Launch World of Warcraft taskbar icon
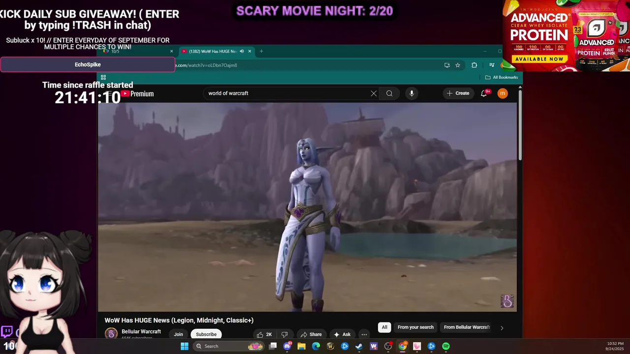Viewport: 630px width, 354px height. click(330, 346)
